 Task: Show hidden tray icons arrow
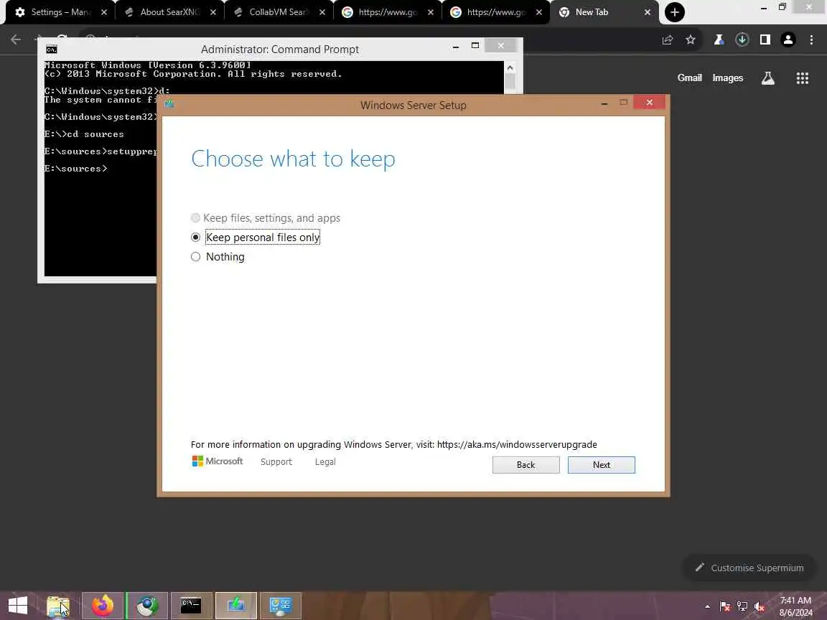point(707,607)
